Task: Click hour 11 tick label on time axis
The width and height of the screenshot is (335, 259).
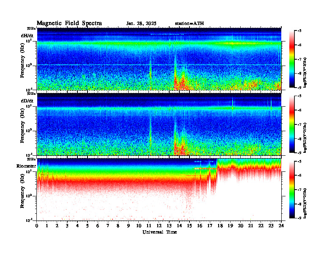Action: coord(149,226)
